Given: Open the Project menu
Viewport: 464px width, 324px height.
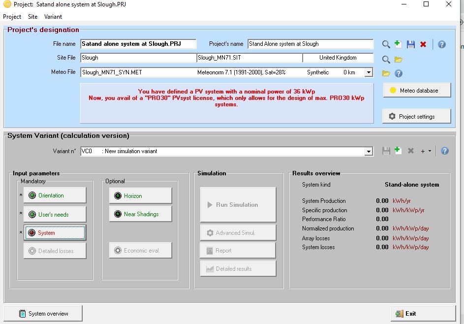Looking at the screenshot, I should [12, 17].
